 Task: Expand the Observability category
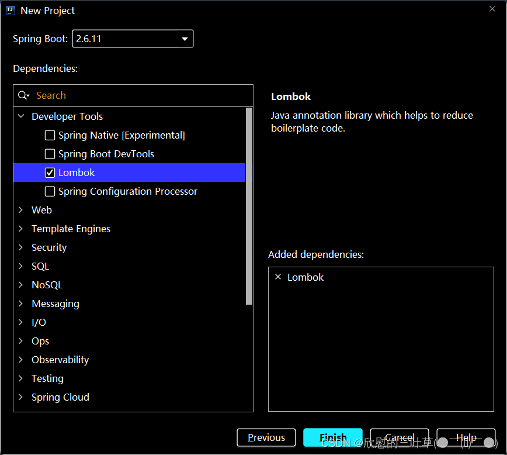20,360
